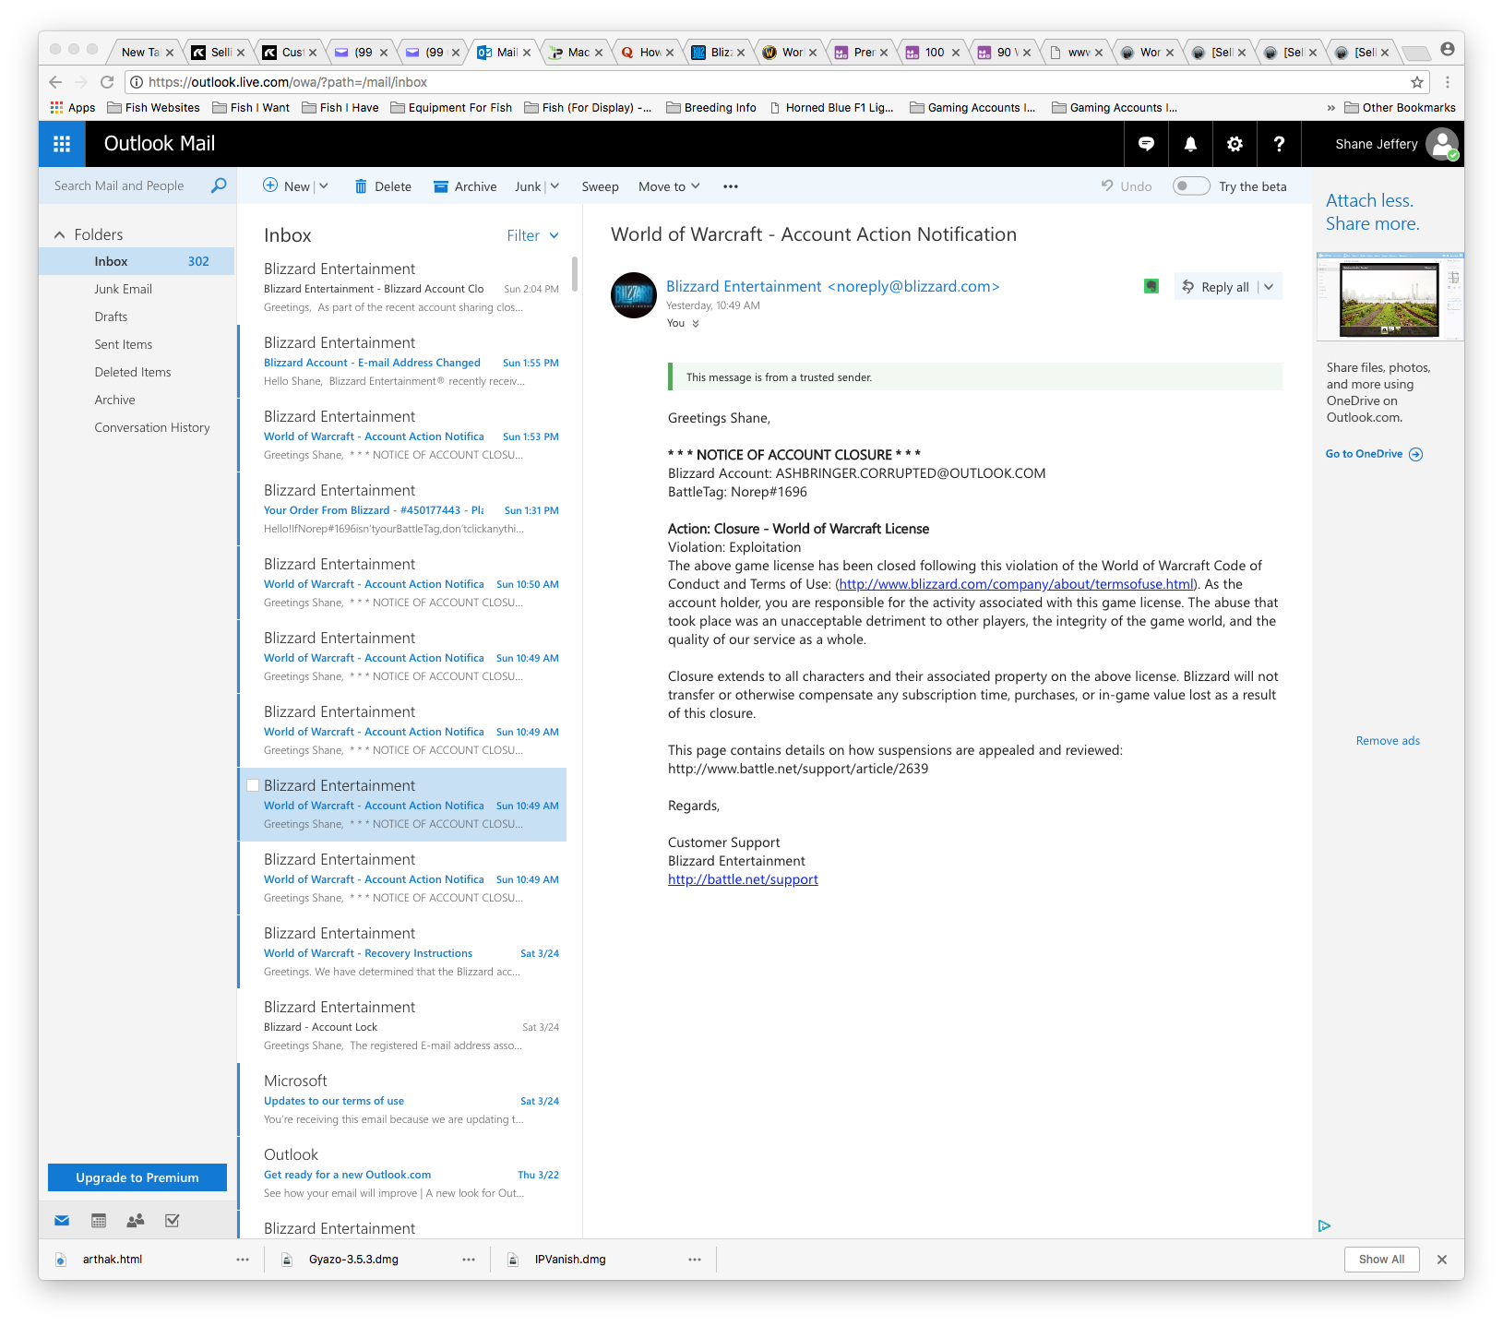Image resolution: width=1503 pixels, height=1326 pixels.
Task: Expand the Junk dropdown arrow
Action: 555,186
